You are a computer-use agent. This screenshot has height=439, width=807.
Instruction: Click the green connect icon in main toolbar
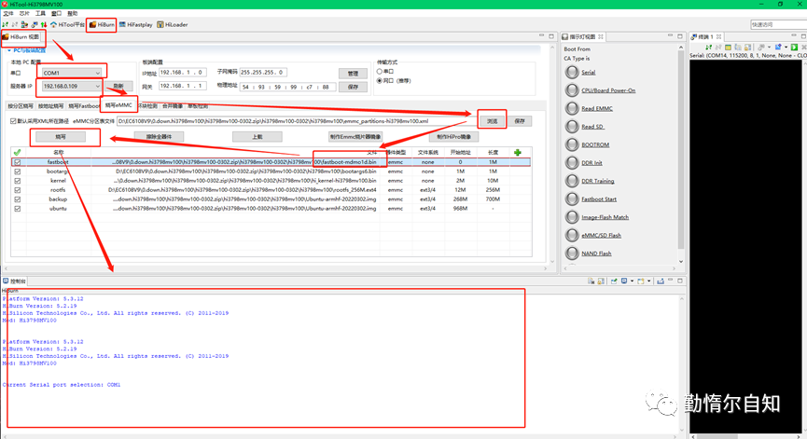(6, 24)
